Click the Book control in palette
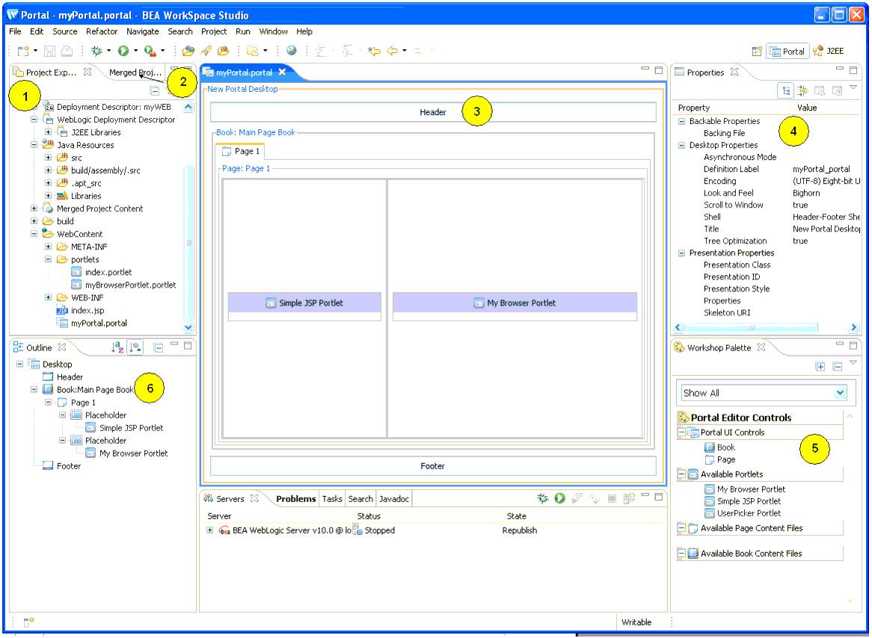 [x=719, y=447]
